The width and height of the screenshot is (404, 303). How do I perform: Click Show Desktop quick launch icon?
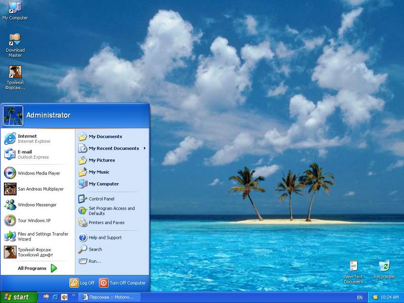tap(46, 297)
